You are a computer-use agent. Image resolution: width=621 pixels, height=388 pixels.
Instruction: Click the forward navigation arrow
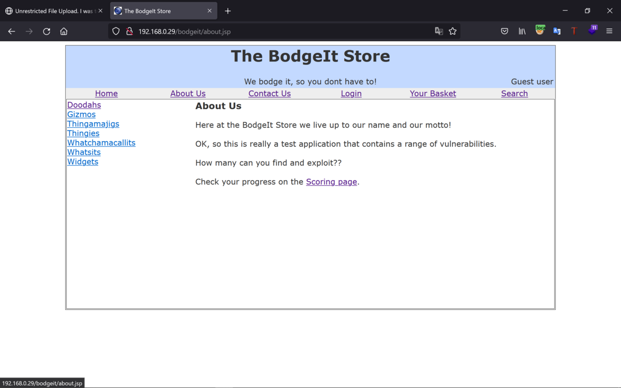(x=29, y=31)
